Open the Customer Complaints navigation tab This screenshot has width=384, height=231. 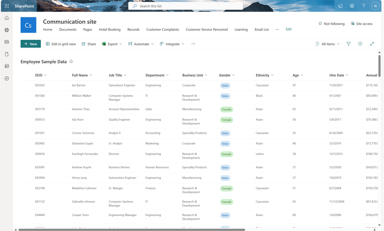[x=162, y=29]
